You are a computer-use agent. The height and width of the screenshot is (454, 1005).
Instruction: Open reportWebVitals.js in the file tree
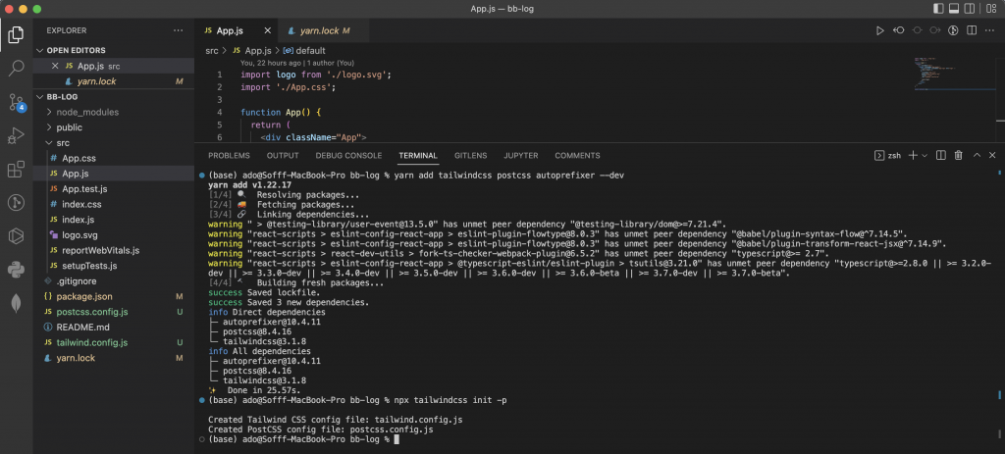click(x=114, y=250)
